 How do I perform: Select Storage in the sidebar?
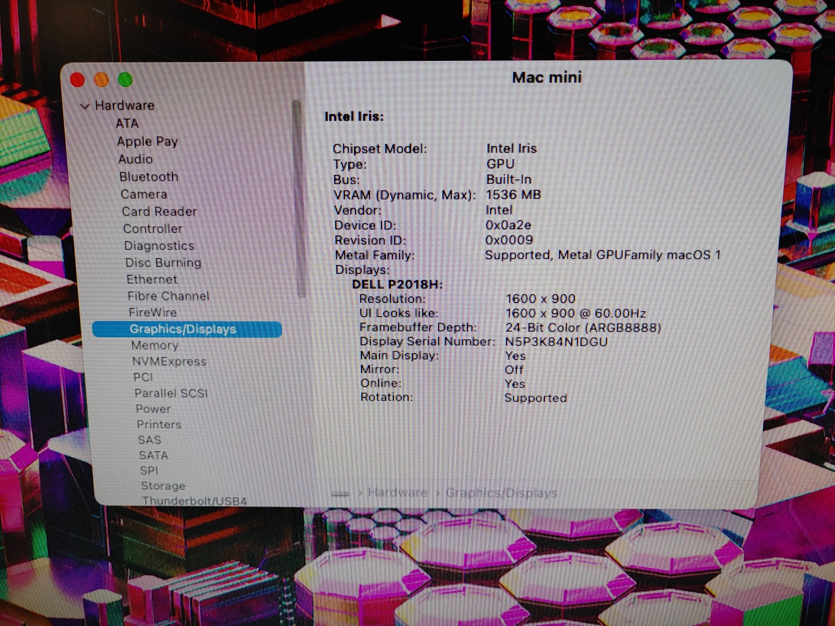click(163, 486)
